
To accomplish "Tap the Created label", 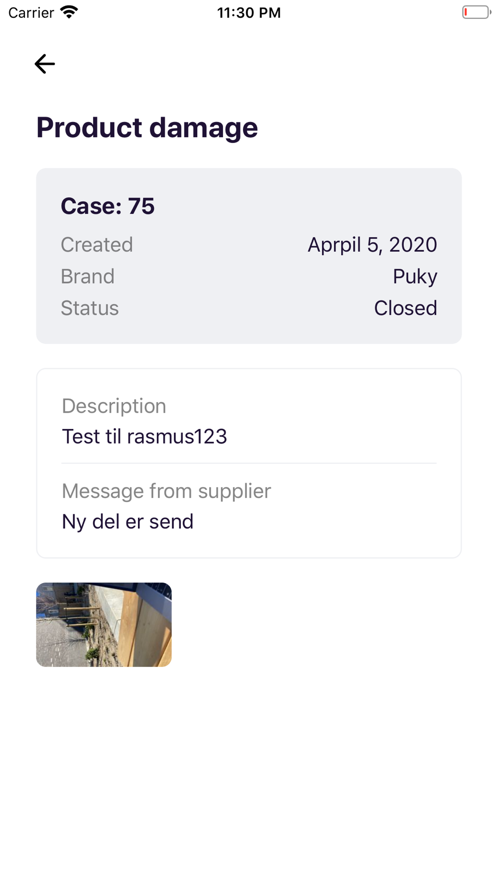I will point(97,245).
